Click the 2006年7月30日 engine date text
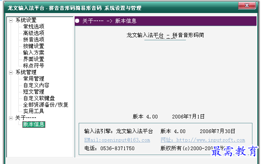Viewport: 261px width, 164px height. point(217,131)
